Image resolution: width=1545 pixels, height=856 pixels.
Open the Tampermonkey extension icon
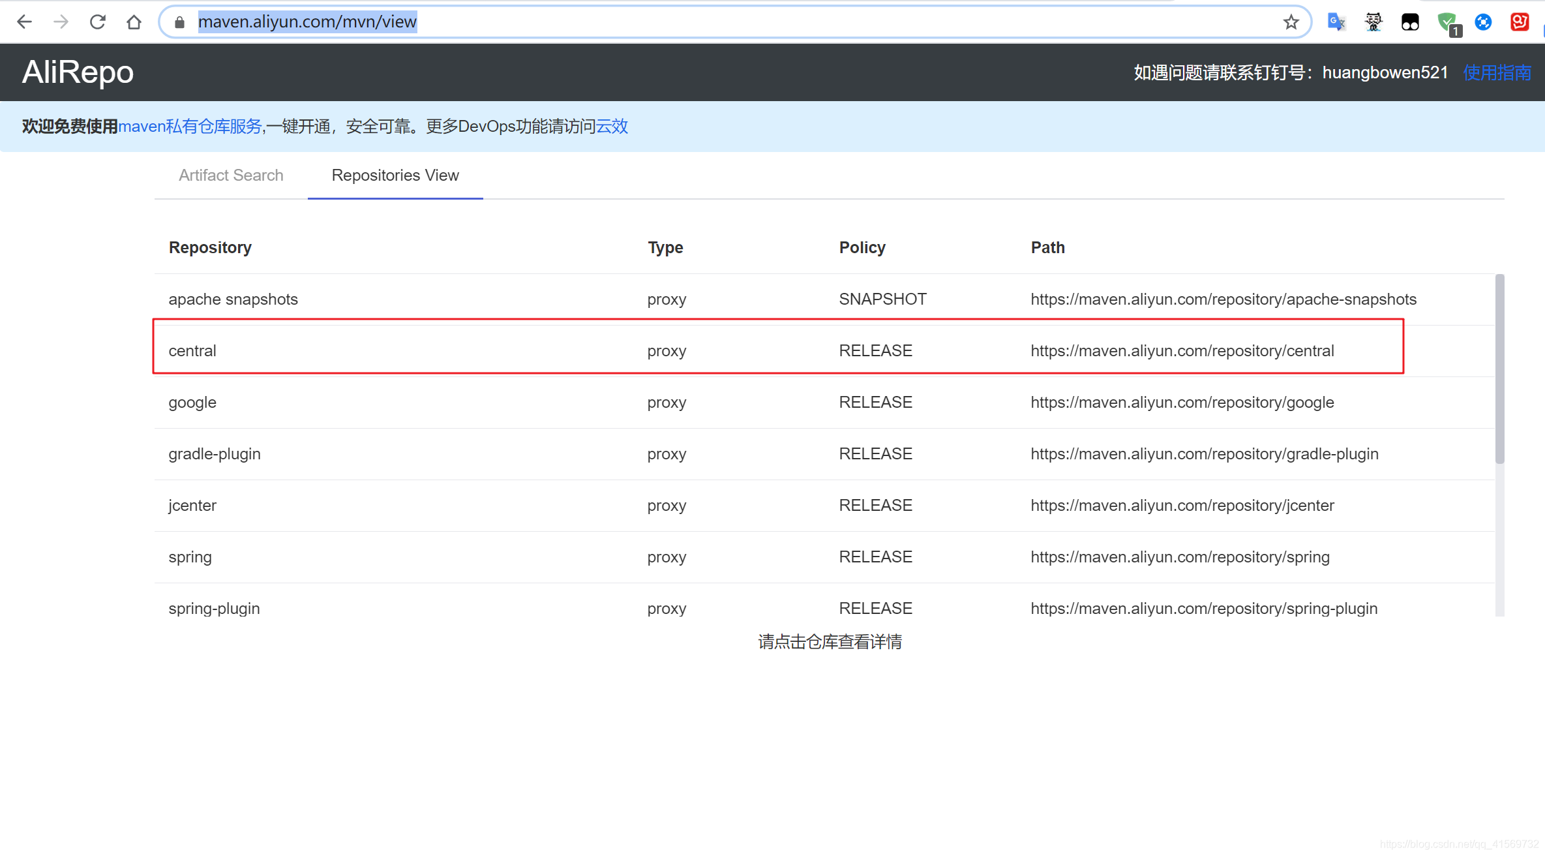click(x=1410, y=22)
